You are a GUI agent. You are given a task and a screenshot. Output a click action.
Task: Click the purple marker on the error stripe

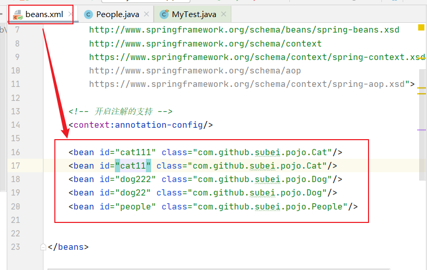[x=421, y=130]
